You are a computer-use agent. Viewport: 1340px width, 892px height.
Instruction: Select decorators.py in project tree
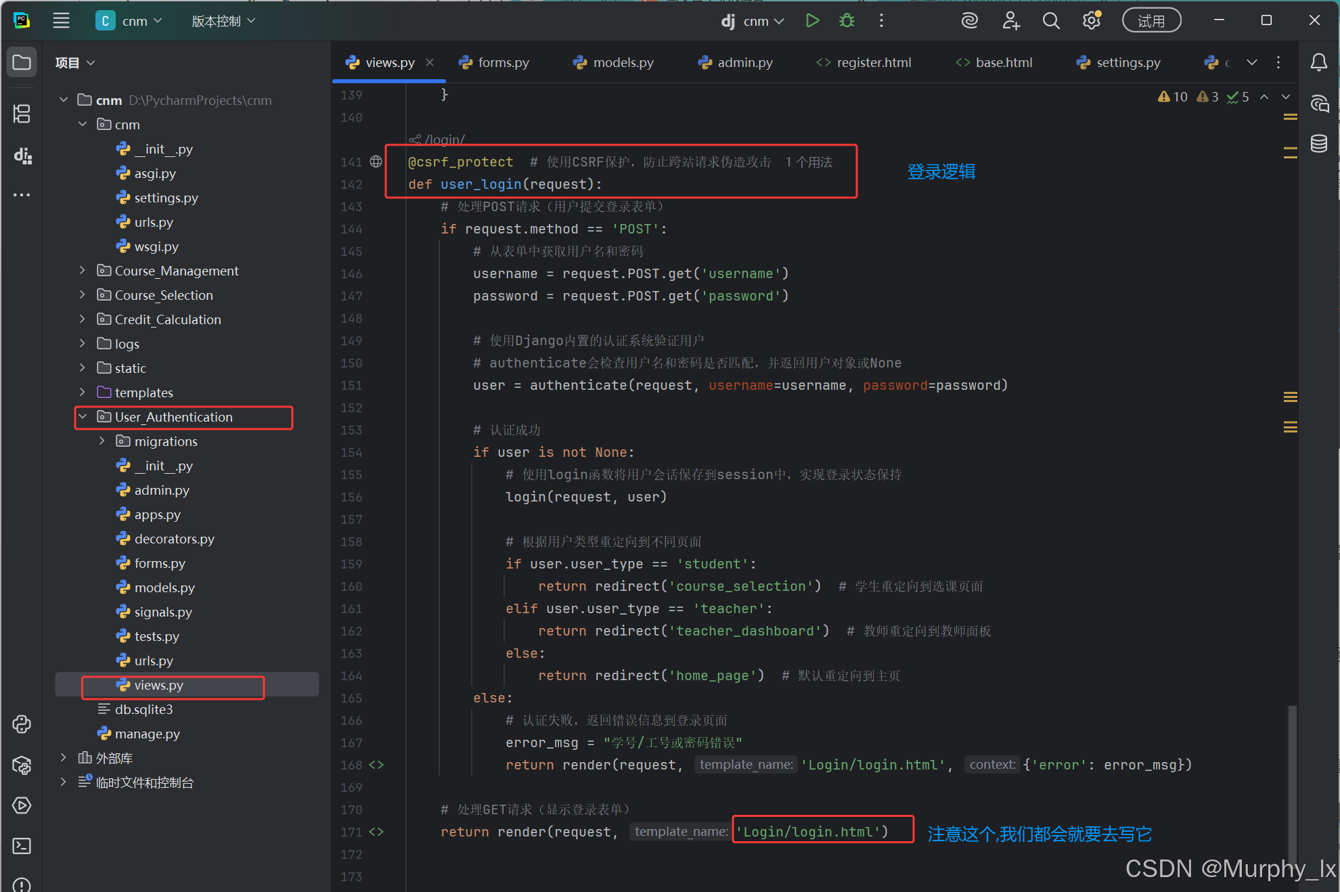174,539
